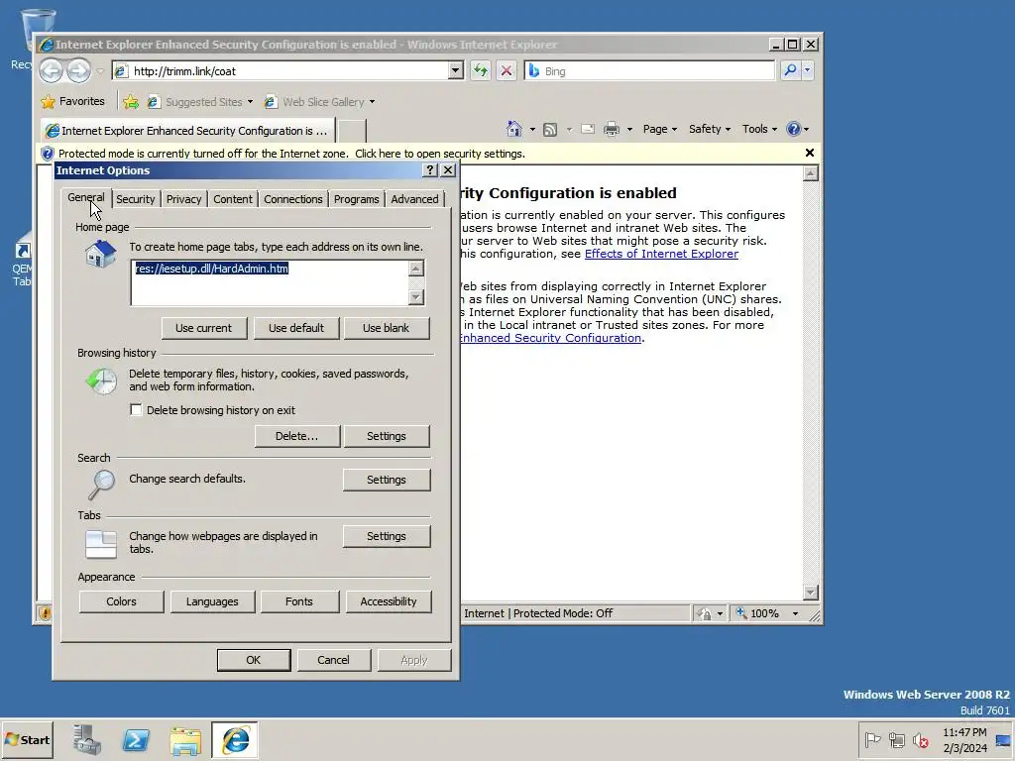Click the network tray icon
The width and height of the screenshot is (1015, 761).
tap(896, 739)
